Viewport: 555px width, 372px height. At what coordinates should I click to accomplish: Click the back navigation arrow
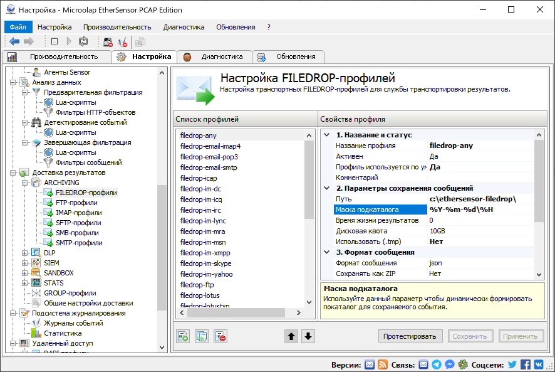14,41
